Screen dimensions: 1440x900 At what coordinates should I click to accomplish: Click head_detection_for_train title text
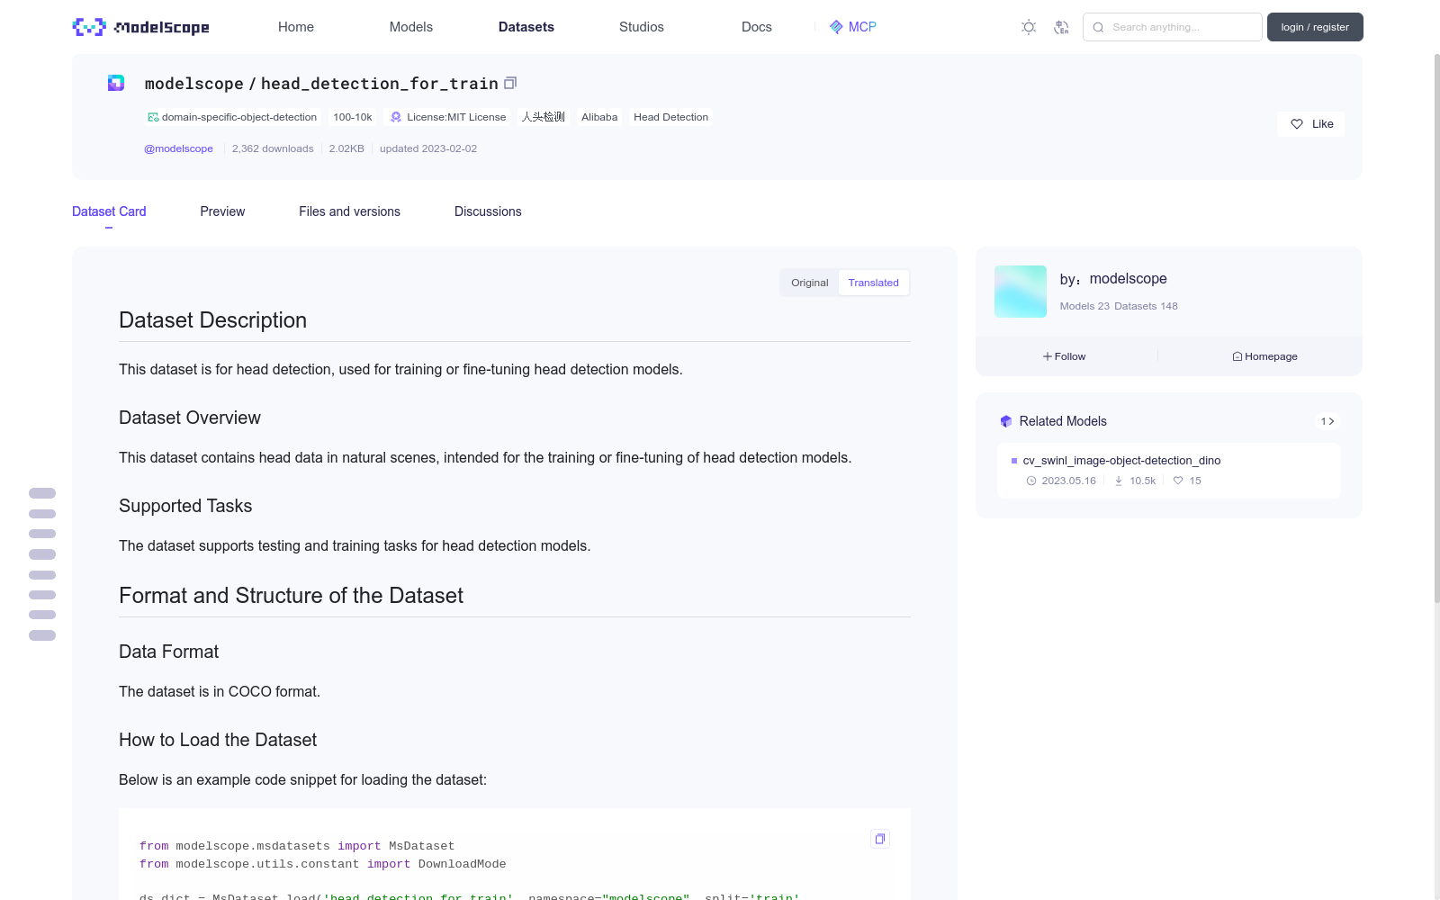pyautogui.click(x=380, y=84)
